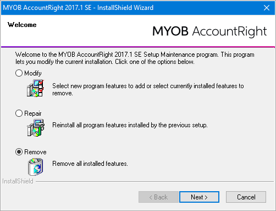Click the Remove option label text
The height and width of the screenshot is (211, 276).
(x=35, y=152)
